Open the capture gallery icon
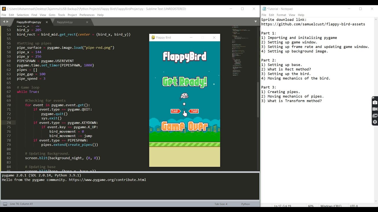Image resolution: width=378 pixels, height=212 pixels. pyautogui.click(x=375, y=115)
